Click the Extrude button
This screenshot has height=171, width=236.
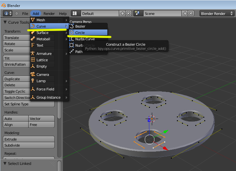pyautogui.click(x=29, y=139)
